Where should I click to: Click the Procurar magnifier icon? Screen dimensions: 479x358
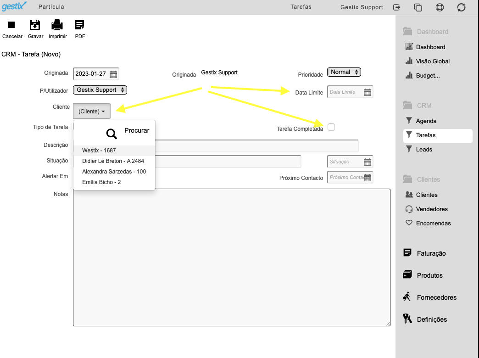(x=111, y=134)
